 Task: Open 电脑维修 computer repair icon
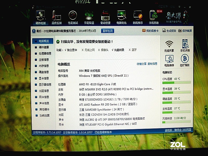pos(169,61)
